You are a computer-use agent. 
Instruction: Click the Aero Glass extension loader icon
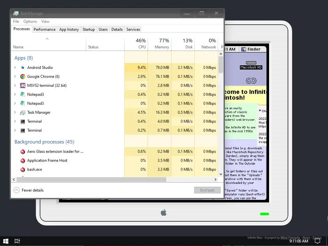23,152
